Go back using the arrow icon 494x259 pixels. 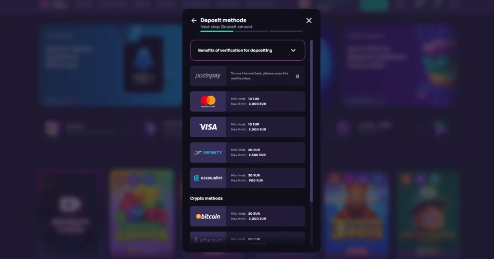point(194,20)
